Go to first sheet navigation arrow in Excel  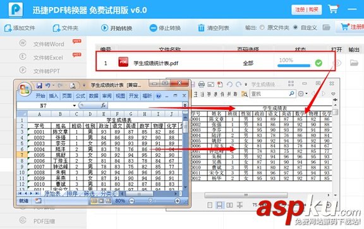tap(20, 193)
